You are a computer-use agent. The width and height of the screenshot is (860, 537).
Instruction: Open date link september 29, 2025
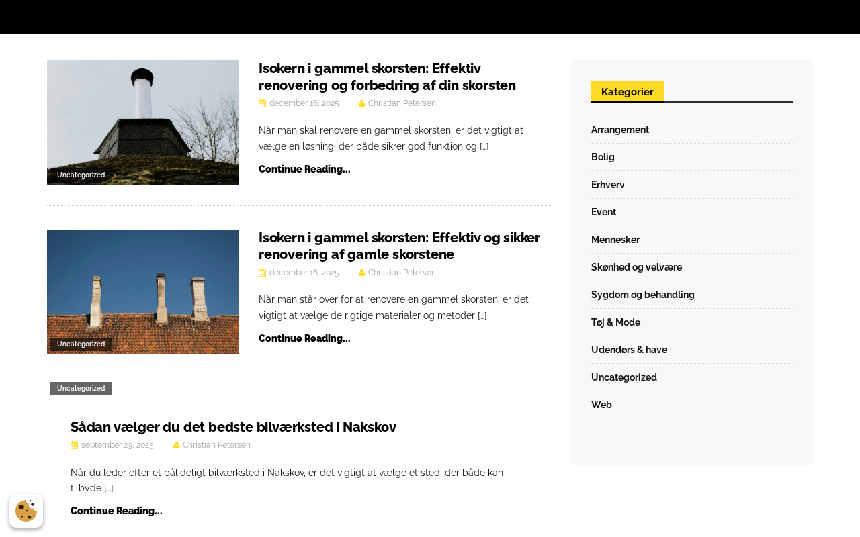(117, 445)
